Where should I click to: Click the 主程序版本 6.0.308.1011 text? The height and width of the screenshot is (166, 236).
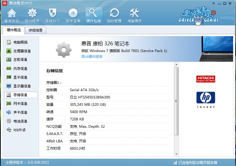coord(27,162)
